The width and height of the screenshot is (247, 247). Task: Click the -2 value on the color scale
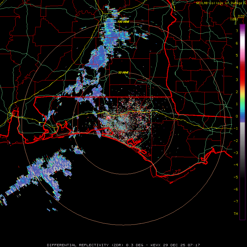coord(236,141)
